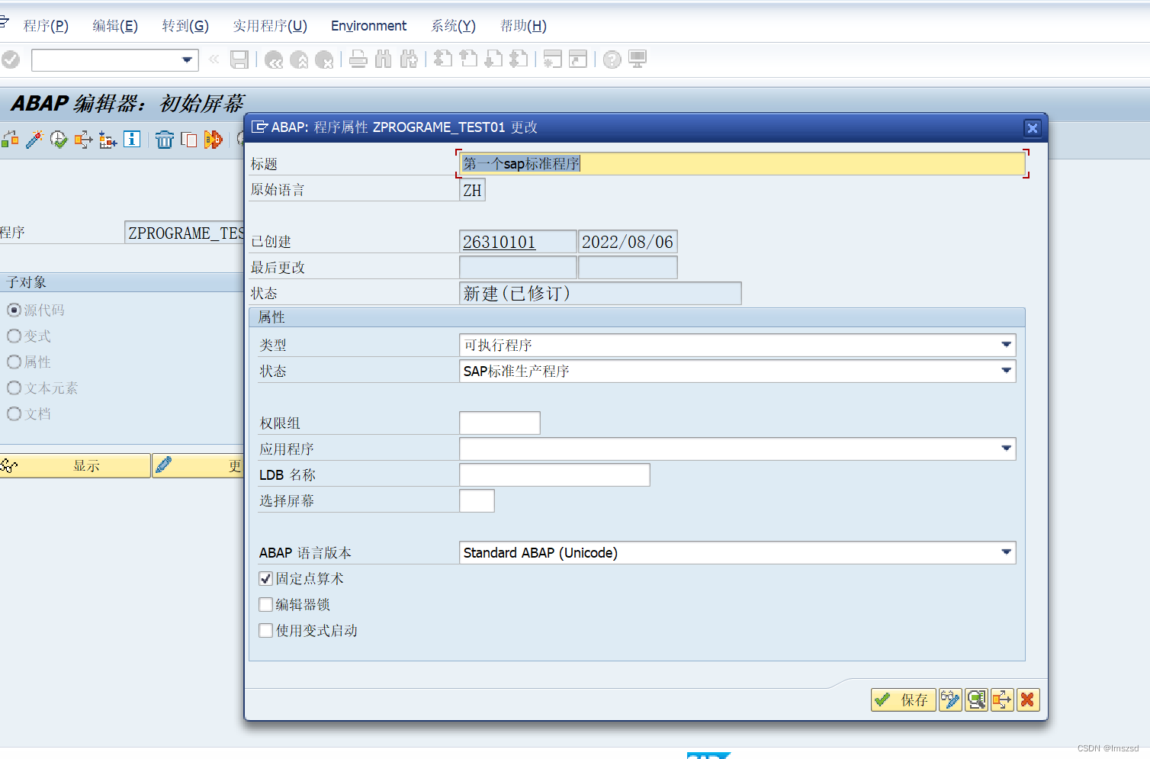The image size is (1150, 759).
Task: Click the Copy icon in editor toolbar
Action: click(x=189, y=140)
